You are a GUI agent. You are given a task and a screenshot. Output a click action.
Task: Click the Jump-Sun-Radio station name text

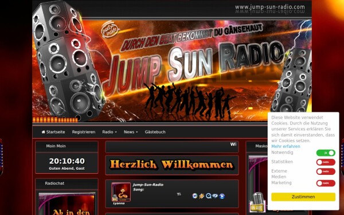pyautogui.click(x=148, y=185)
